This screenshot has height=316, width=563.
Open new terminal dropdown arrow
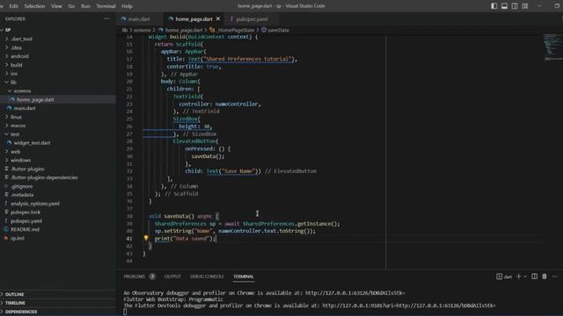[x=525, y=276]
